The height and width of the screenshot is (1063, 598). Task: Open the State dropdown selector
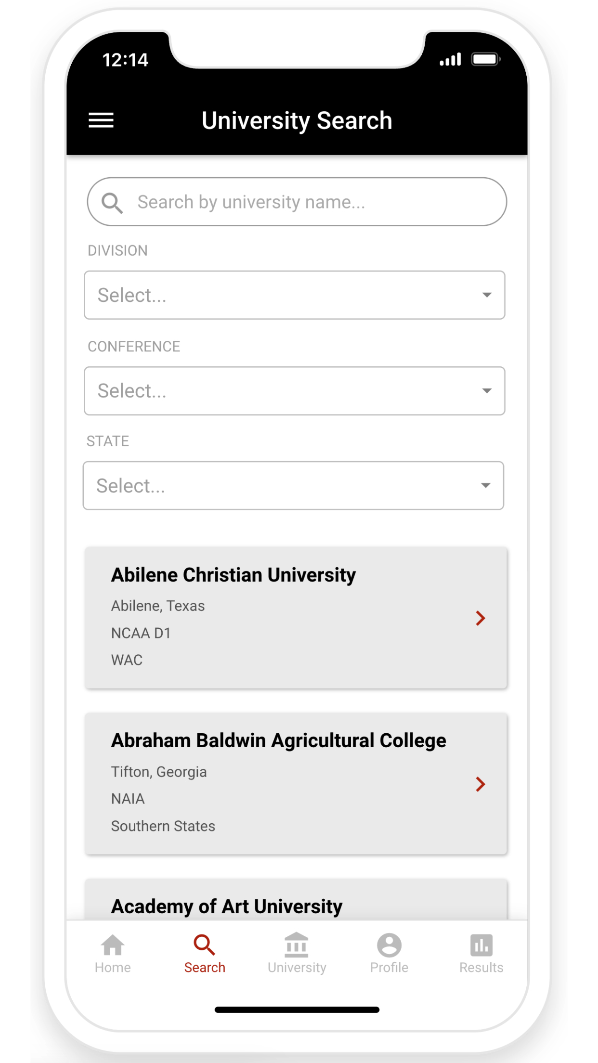293,486
